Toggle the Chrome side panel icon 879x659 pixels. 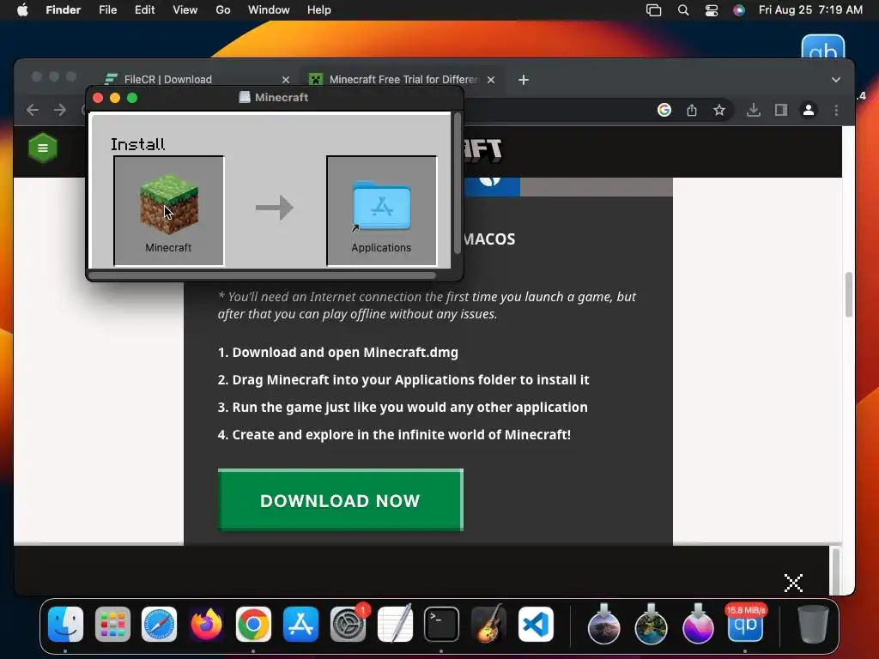[781, 110]
